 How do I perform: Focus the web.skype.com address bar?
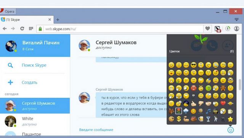[x=120, y=29]
